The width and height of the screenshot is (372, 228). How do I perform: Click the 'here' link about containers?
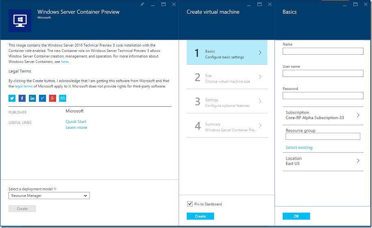click(65, 62)
